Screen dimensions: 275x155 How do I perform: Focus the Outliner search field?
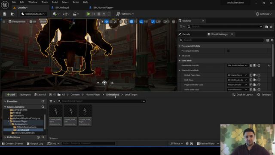click(225, 27)
